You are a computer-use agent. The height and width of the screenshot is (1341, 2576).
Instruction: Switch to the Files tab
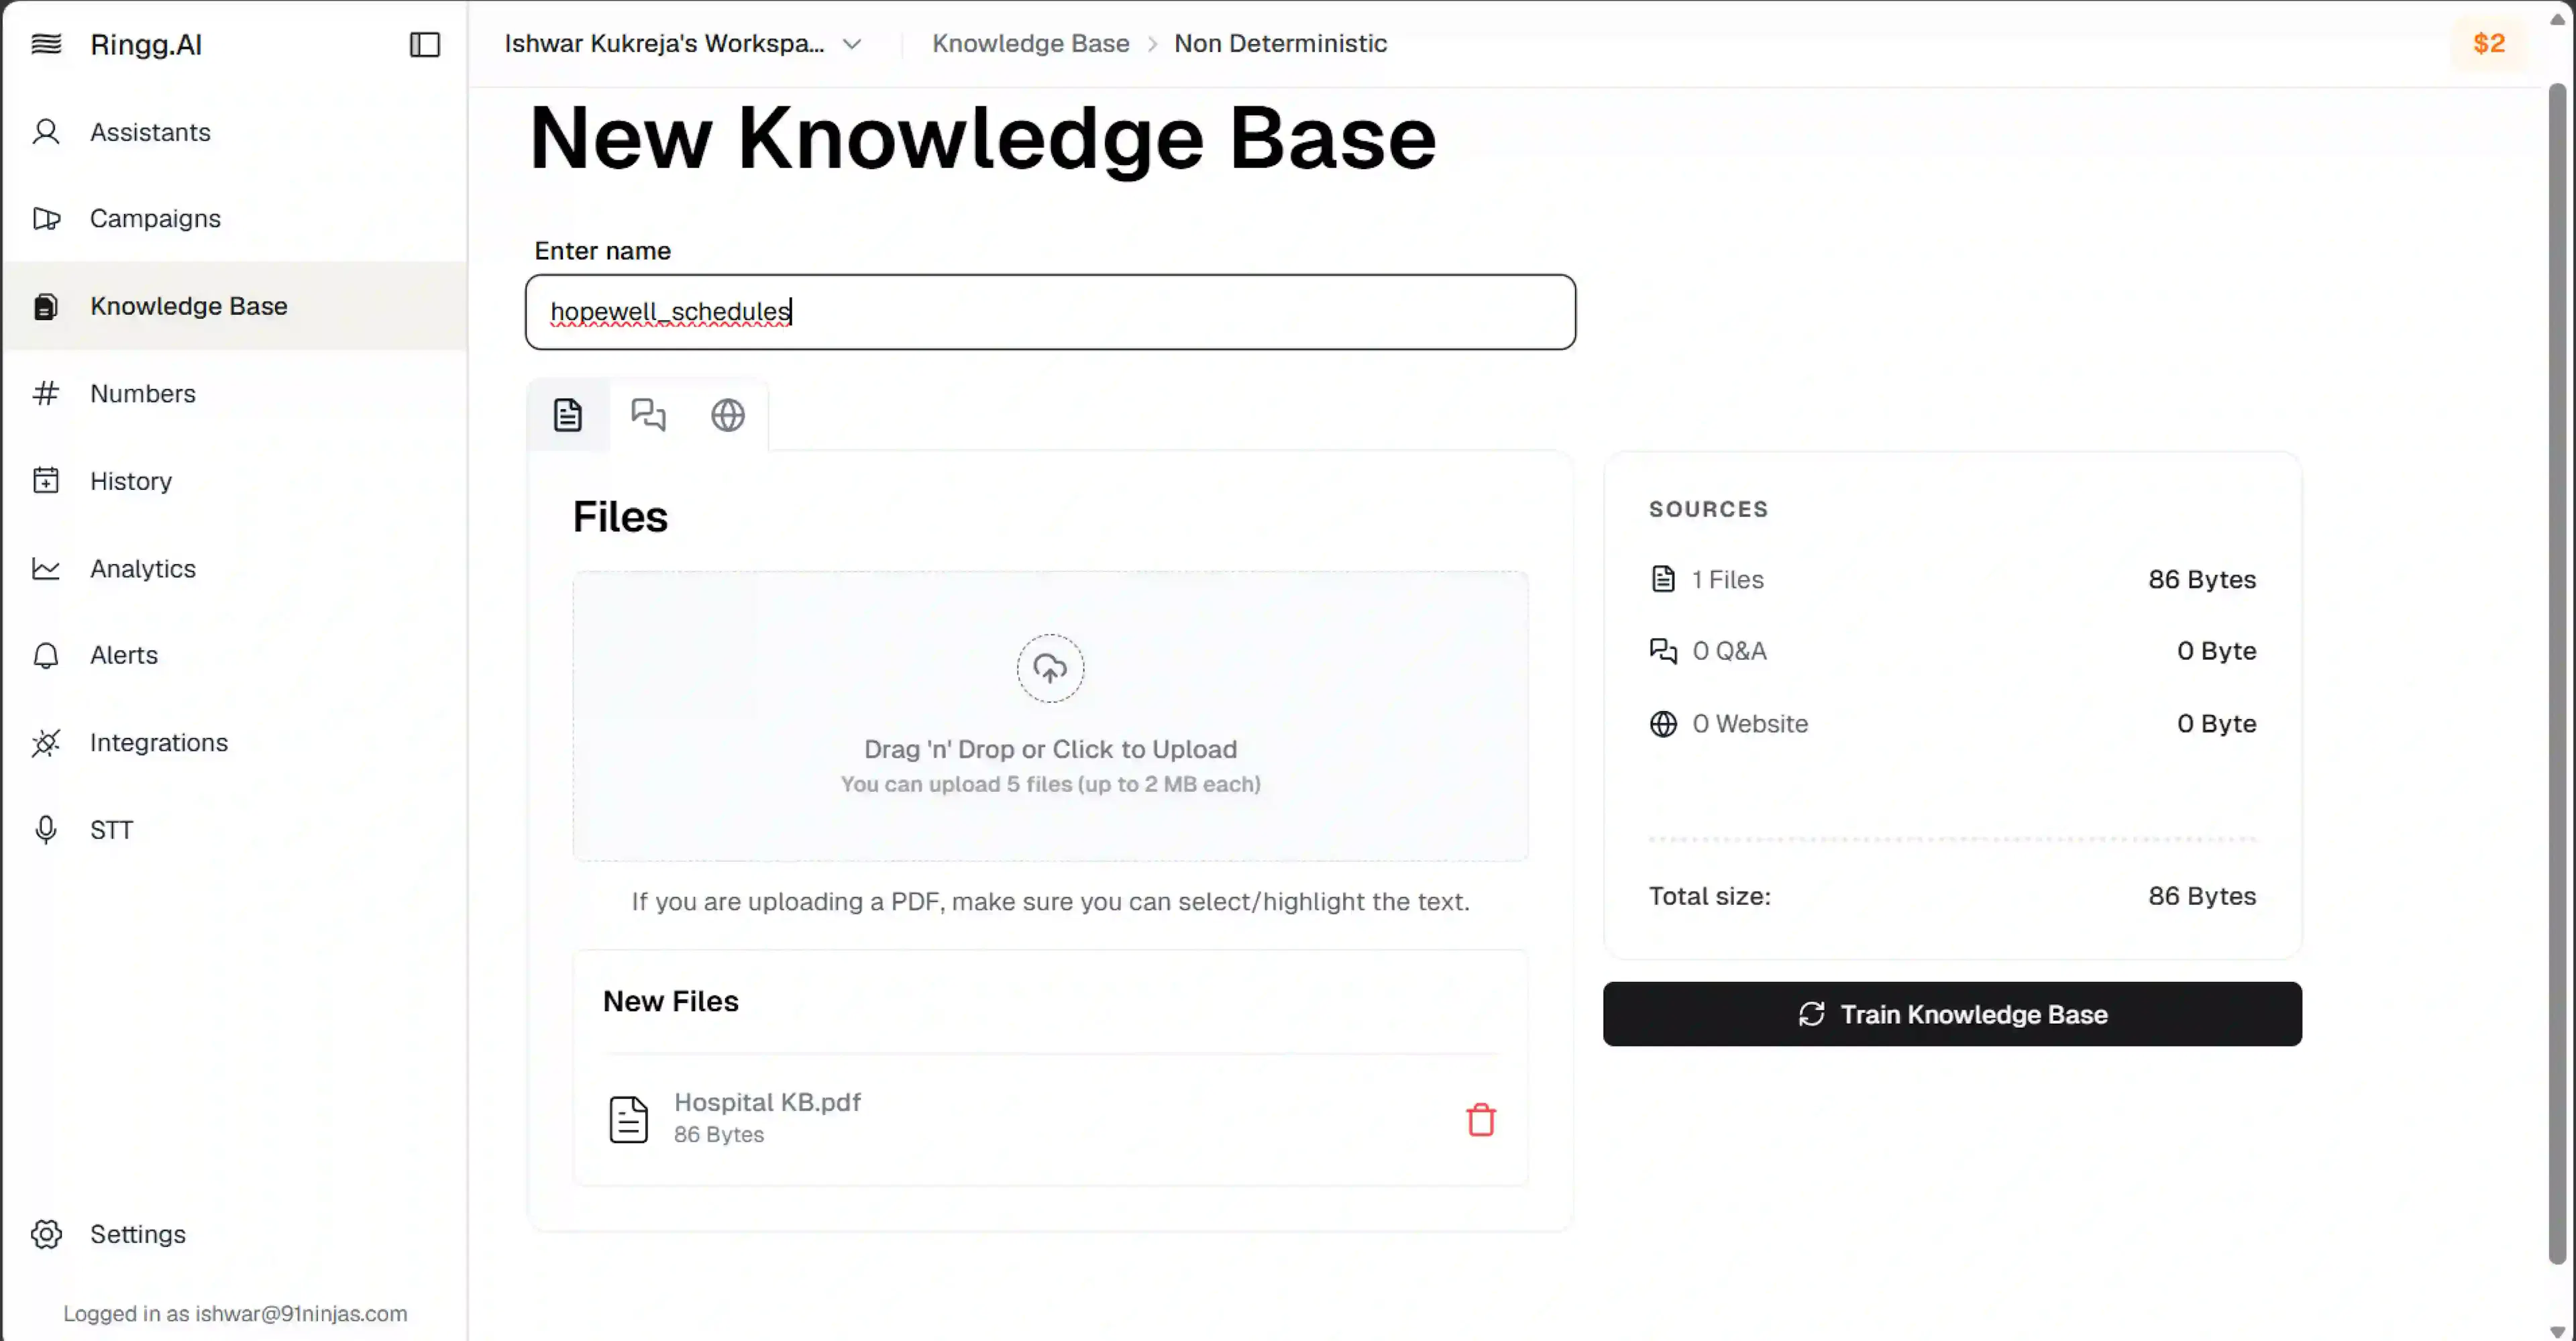point(568,414)
